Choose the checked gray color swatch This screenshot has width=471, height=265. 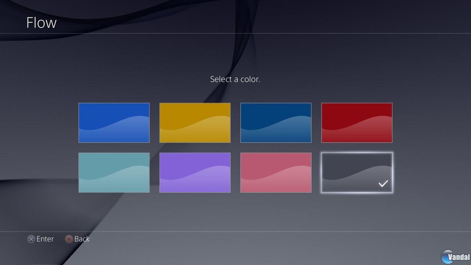click(357, 173)
